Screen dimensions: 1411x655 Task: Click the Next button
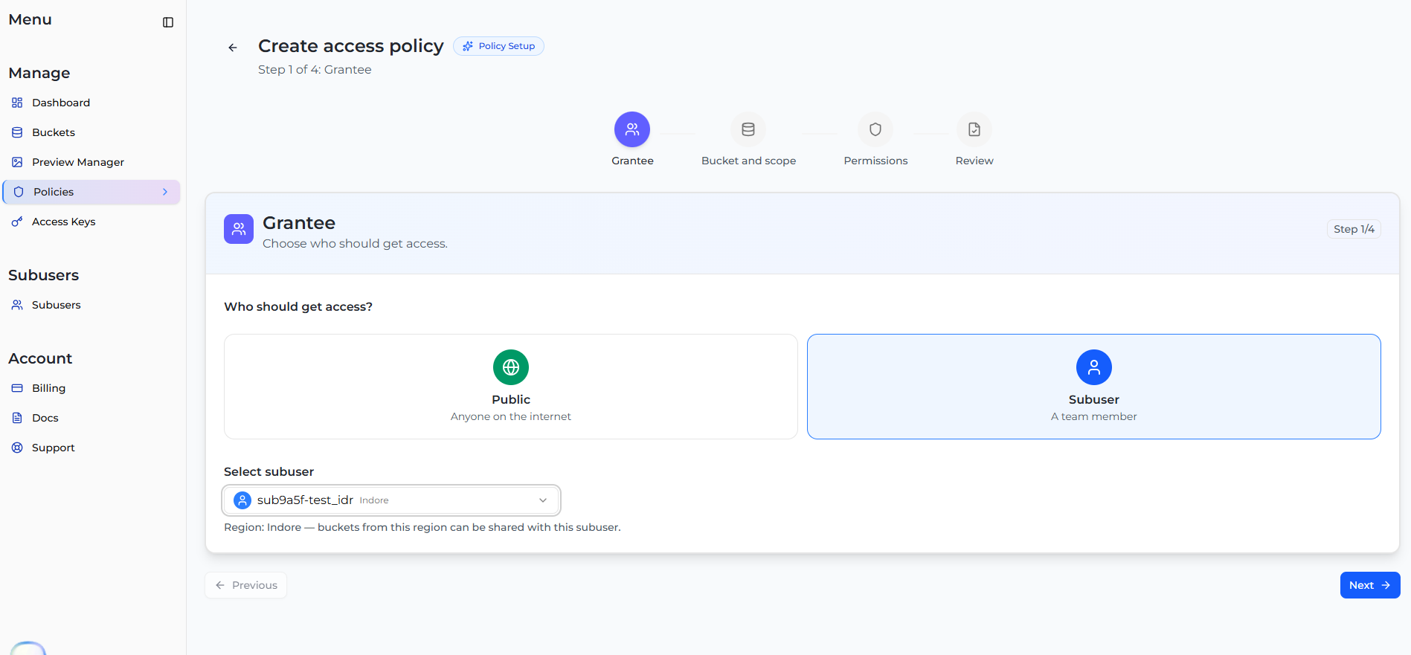pos(1370,585)
